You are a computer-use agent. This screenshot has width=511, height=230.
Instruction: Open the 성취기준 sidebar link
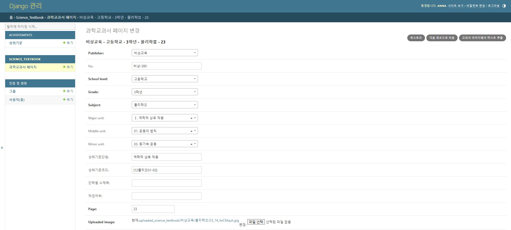16,43
